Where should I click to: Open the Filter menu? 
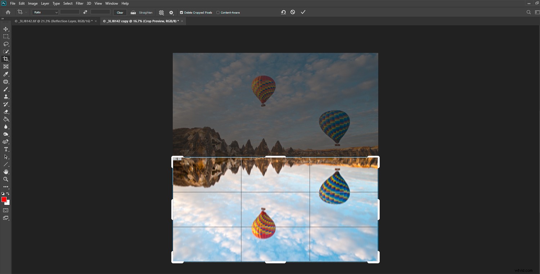(x=79, y=3)
